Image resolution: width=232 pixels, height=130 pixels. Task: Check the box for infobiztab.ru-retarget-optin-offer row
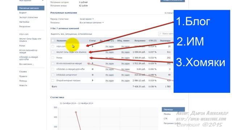tap(53, 69)
